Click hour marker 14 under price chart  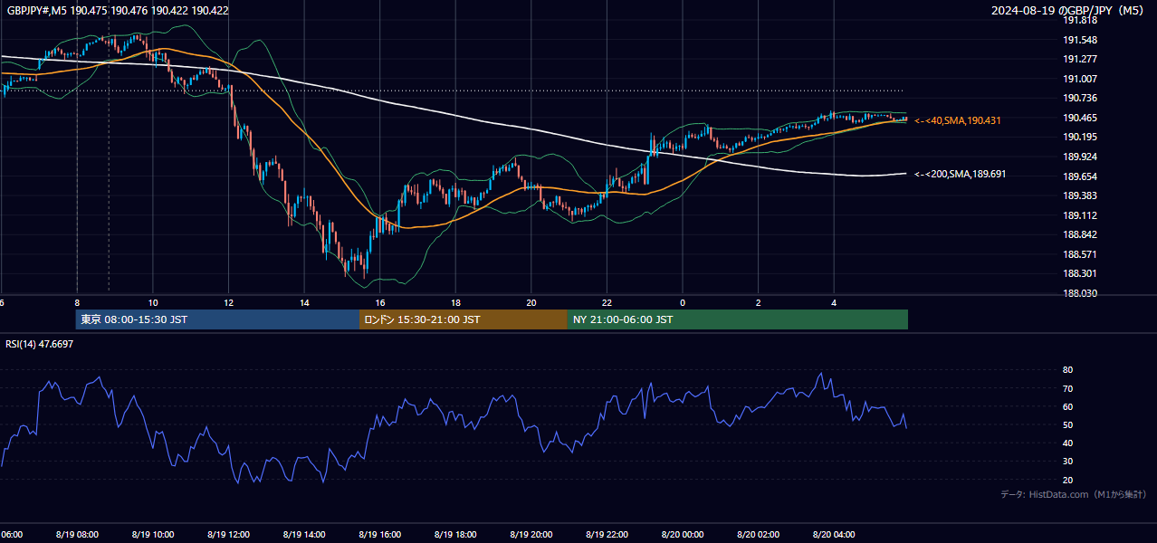pyautogui.click(x=304, y=303)
